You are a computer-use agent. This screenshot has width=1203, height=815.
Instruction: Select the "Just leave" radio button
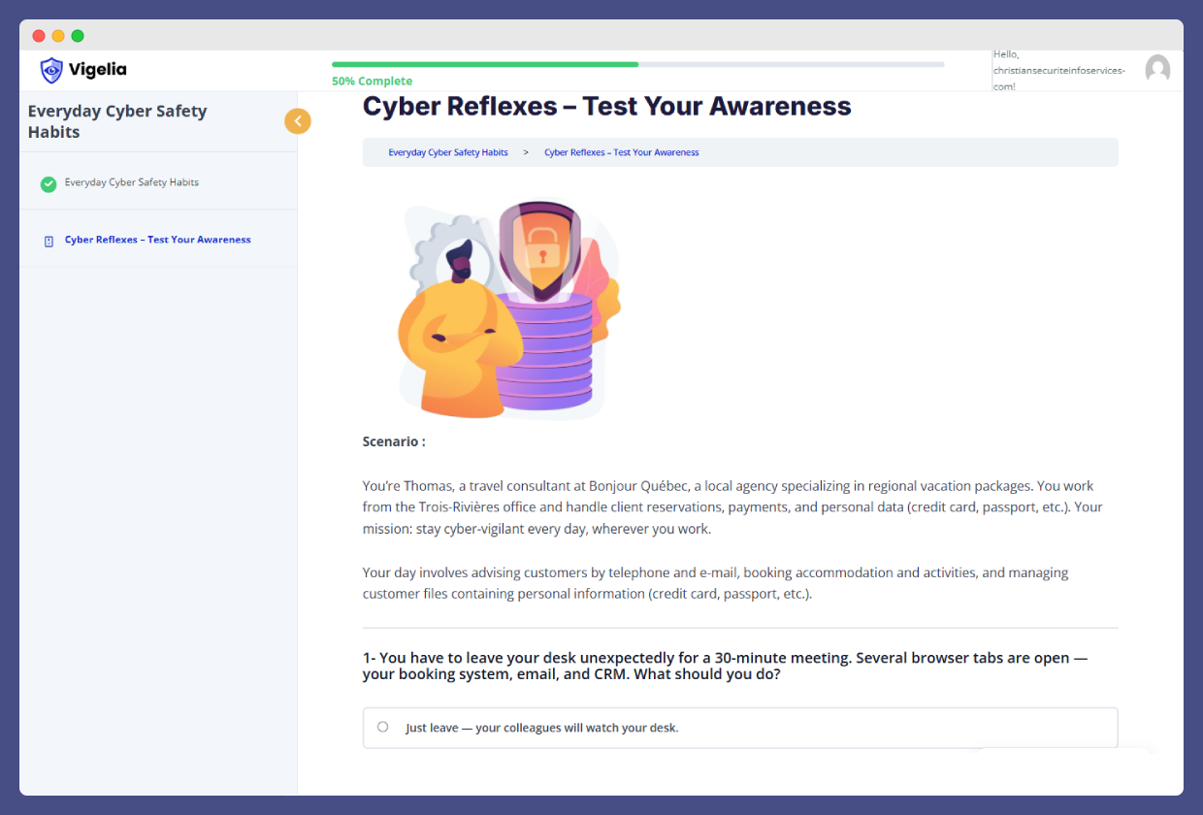click(383, 727)
